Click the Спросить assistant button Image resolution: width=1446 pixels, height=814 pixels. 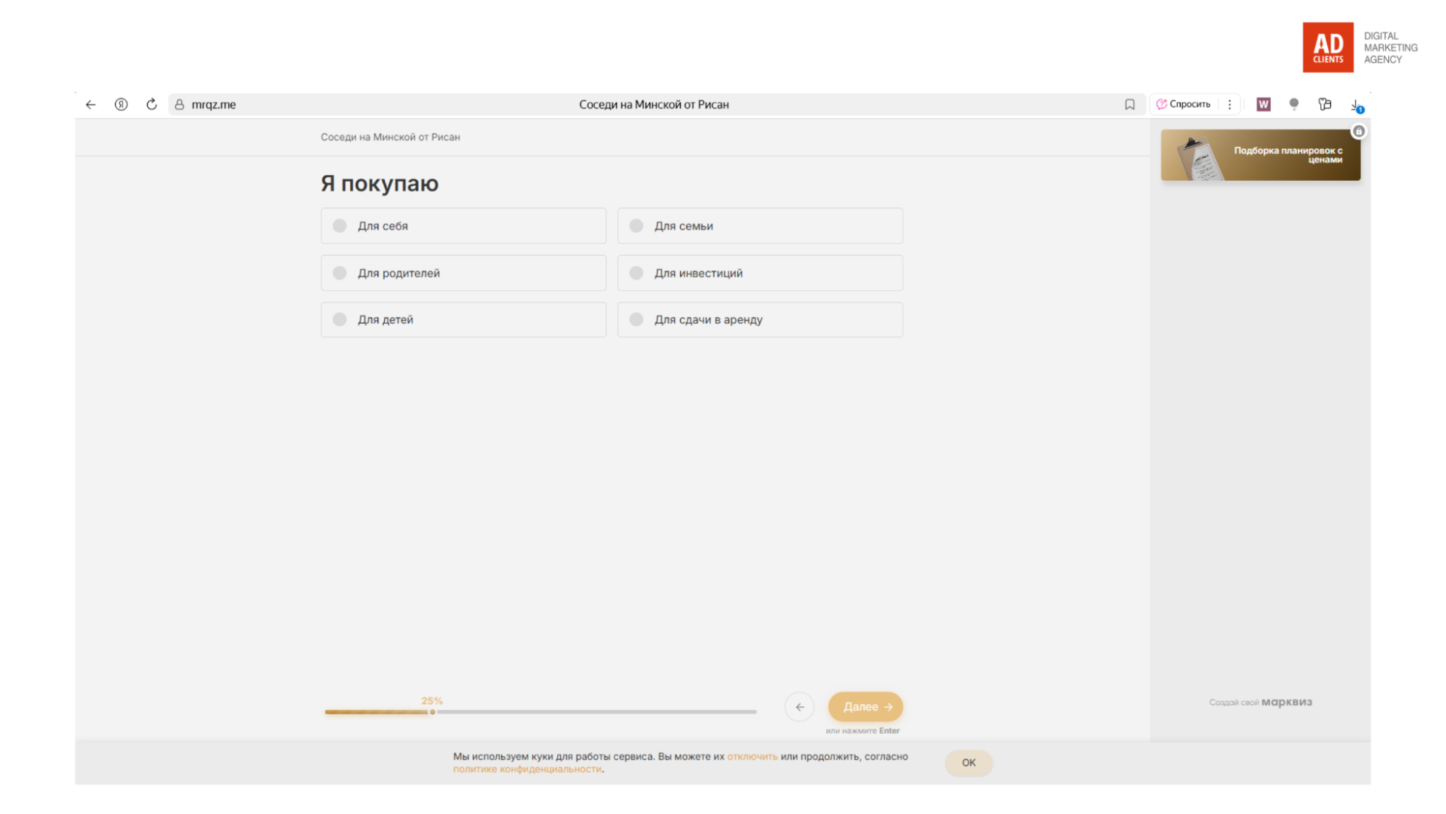tap(1183, 104)
